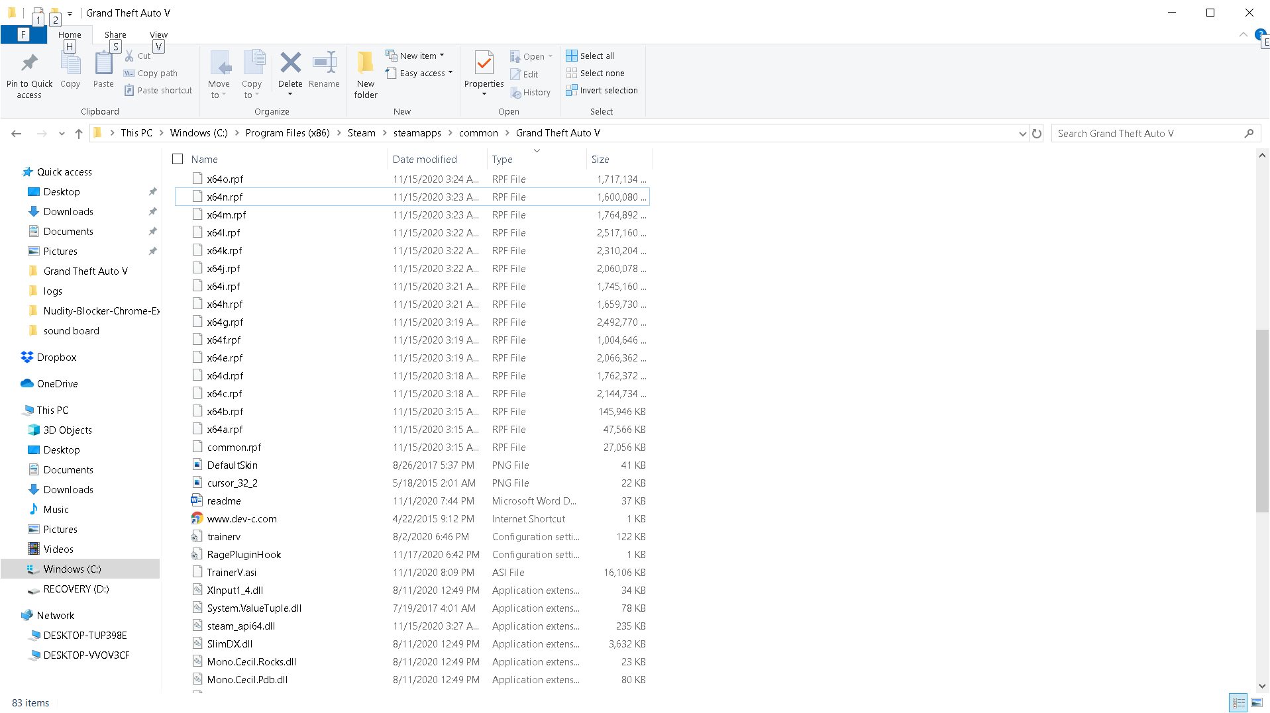The height and width of the screenshot is (713, 1270).
Task: Click the Cut scissors icon
Action: [130, 56]
